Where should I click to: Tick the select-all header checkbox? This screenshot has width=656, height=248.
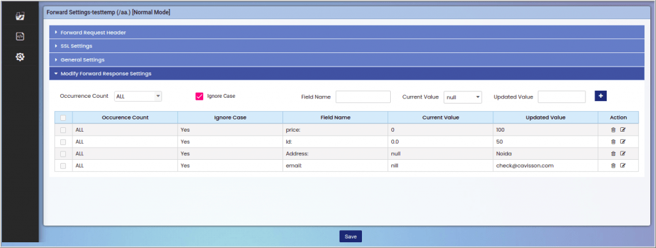(x=63, y=118)
